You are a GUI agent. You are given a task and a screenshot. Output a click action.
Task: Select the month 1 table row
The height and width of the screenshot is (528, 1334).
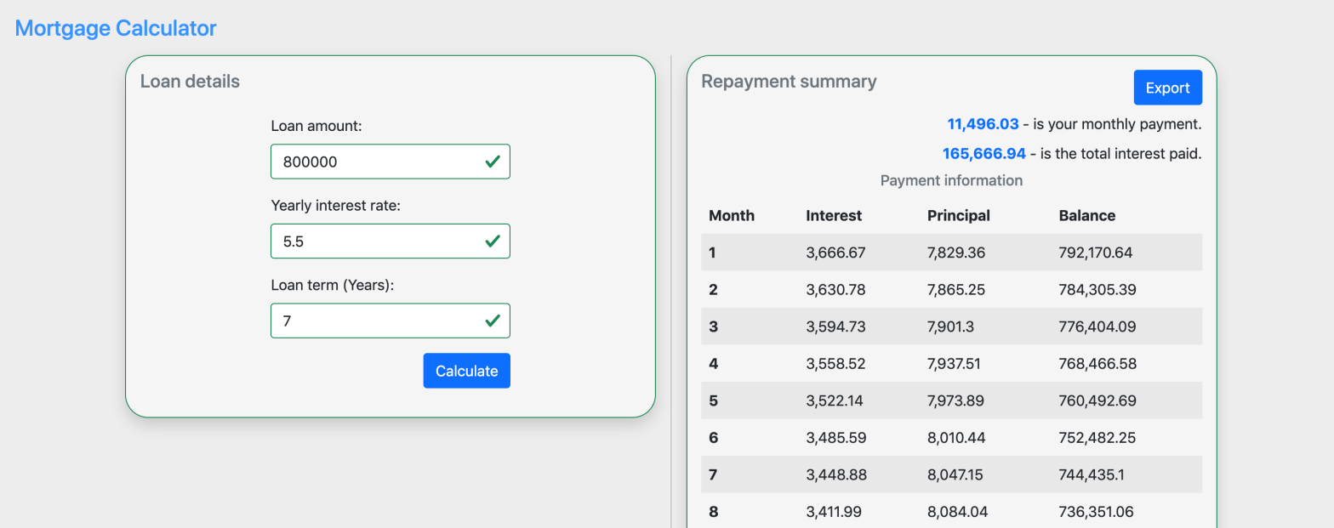coord(950,253)
